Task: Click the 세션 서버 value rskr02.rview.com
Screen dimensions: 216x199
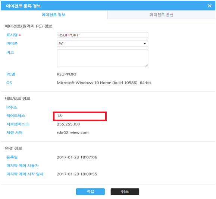Action: (x=73, y=133)
